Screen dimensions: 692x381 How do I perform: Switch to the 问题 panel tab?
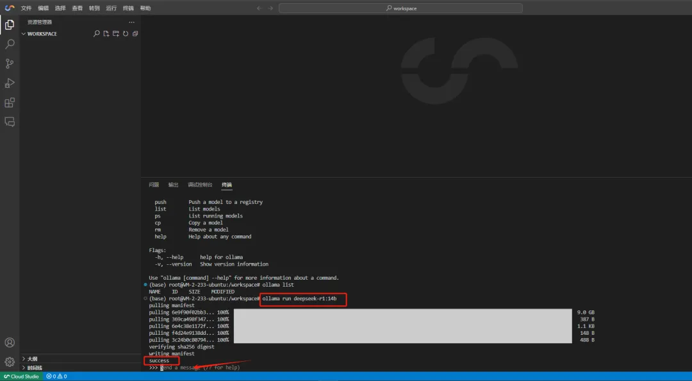154,185
